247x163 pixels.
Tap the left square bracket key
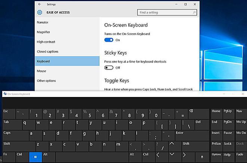tap(162, 125)
